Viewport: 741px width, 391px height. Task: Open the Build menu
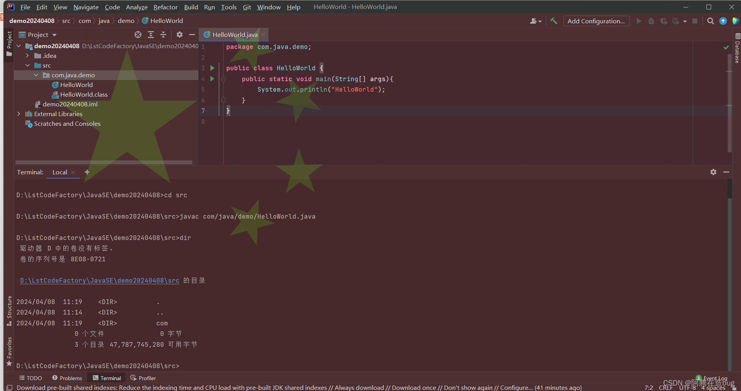(191, 7)
